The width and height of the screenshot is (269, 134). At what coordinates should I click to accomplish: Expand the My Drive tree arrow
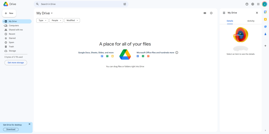4,22
